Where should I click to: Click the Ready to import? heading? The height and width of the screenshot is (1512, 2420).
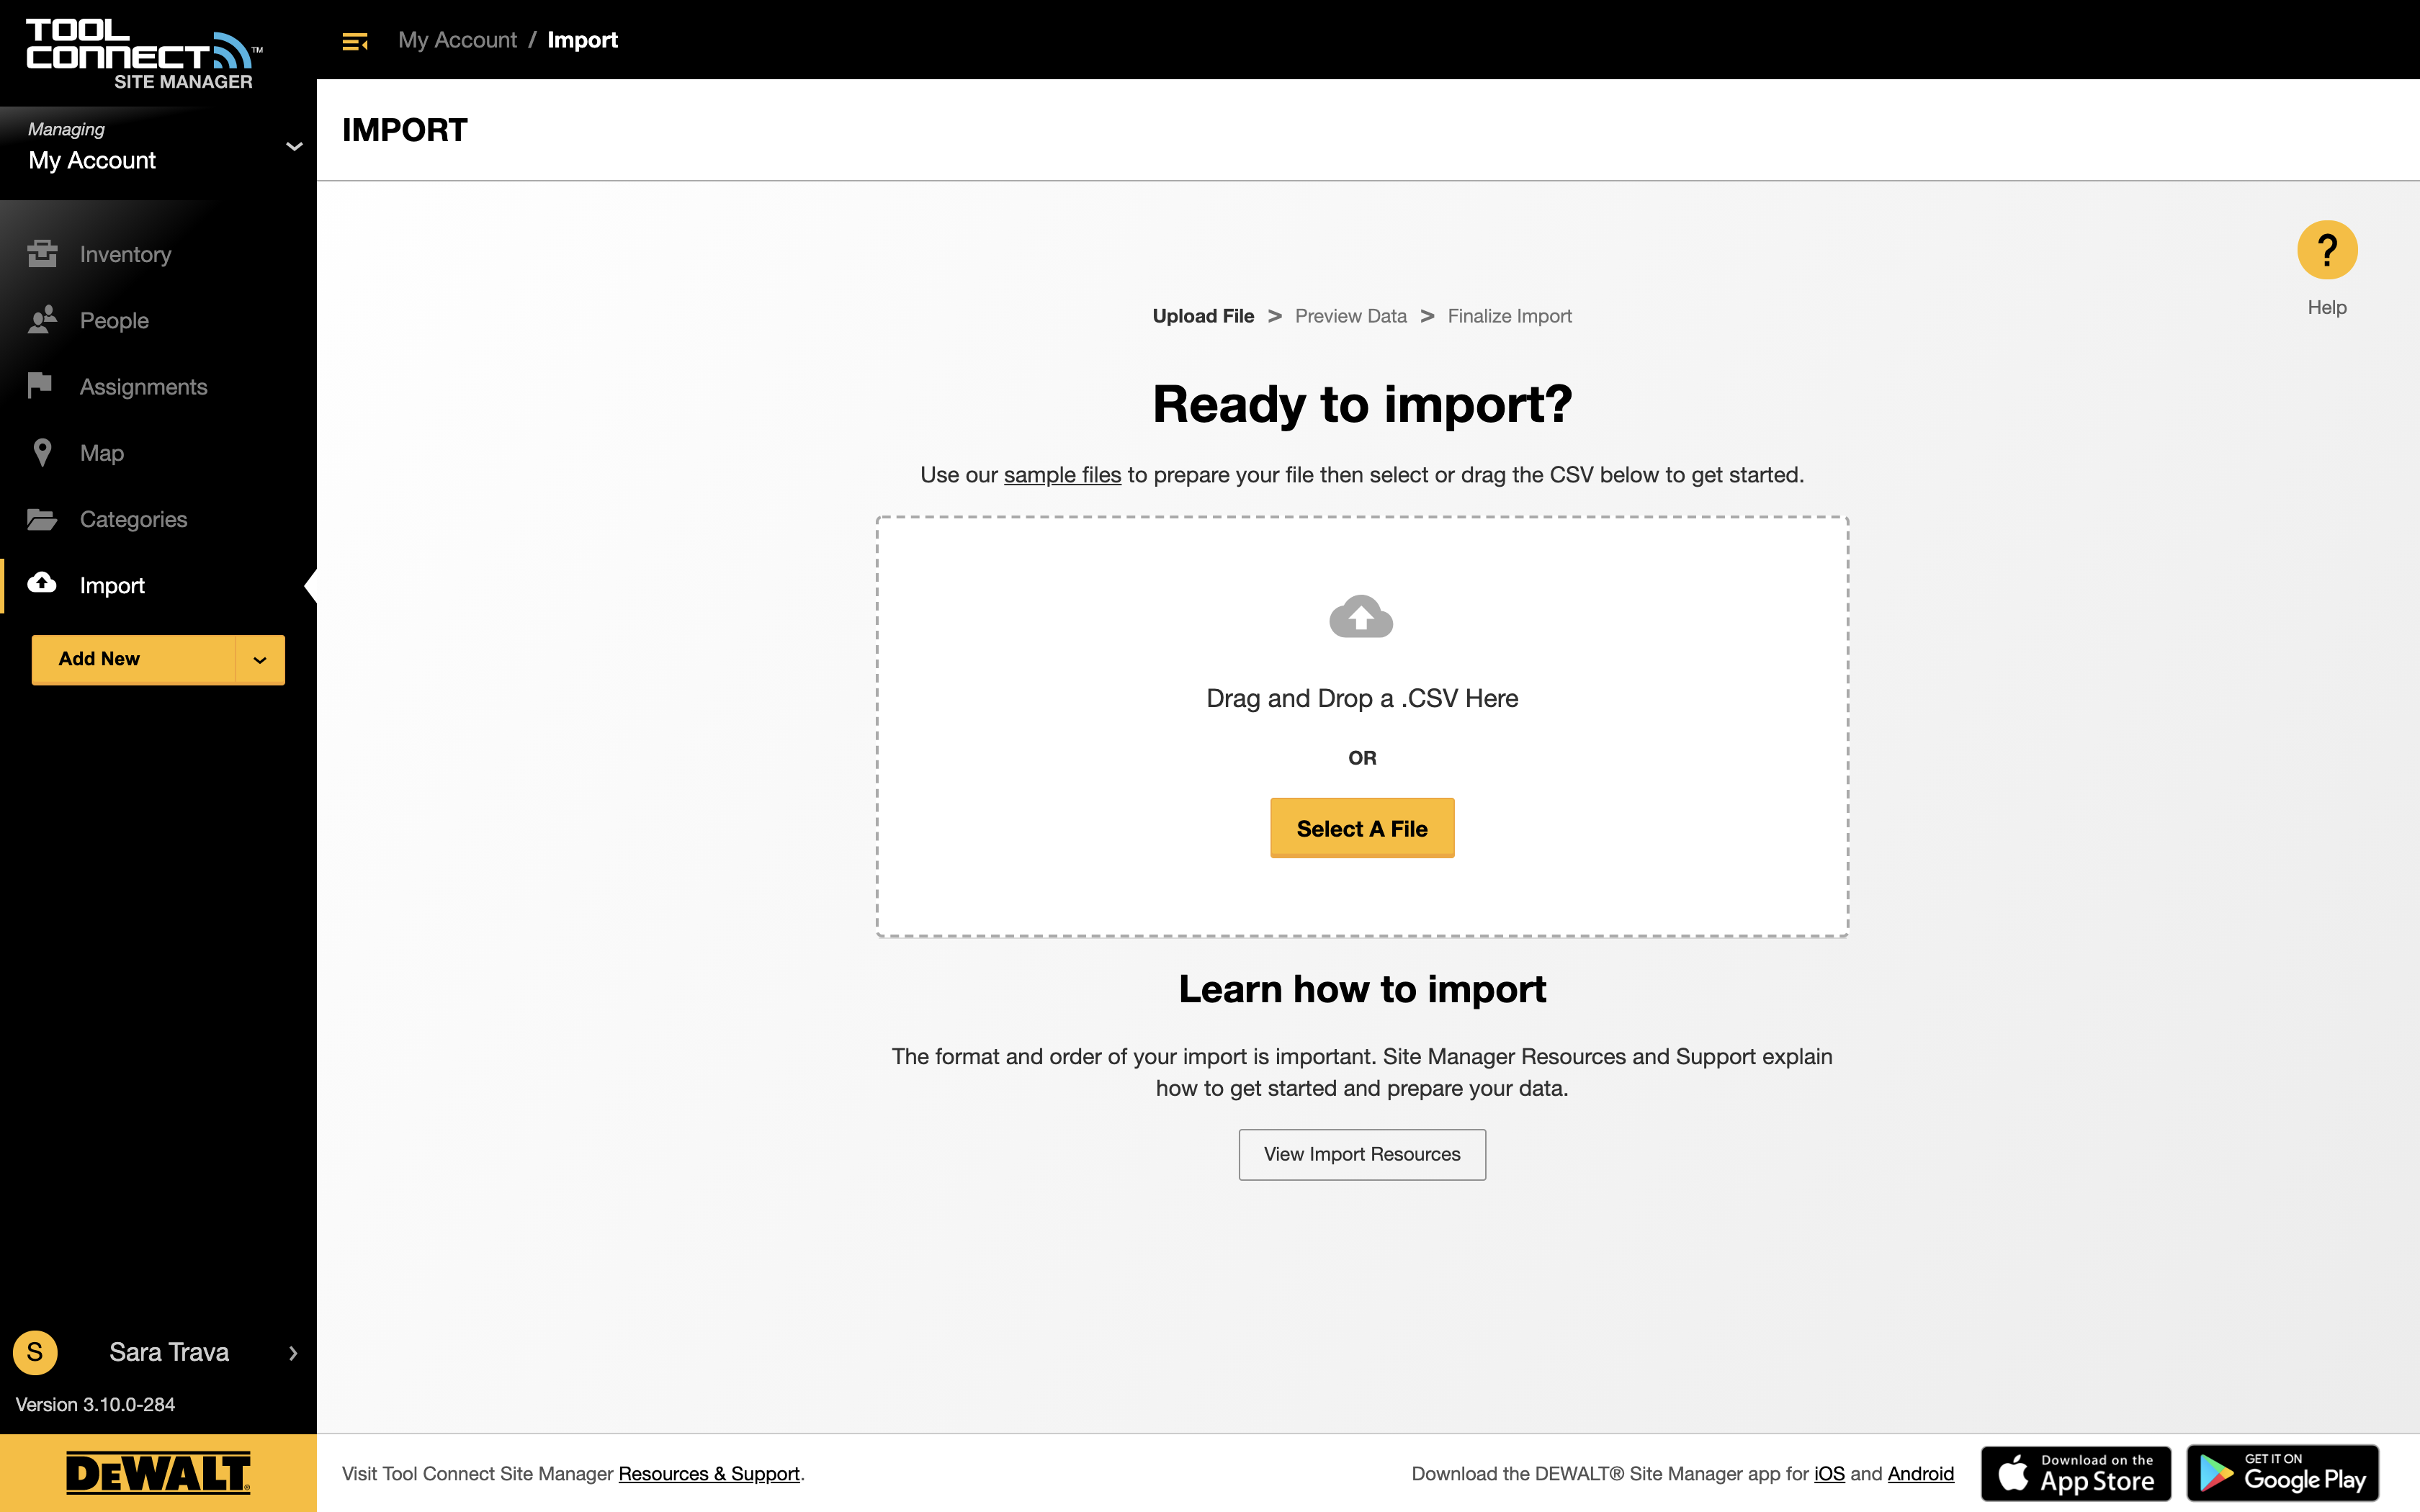tap(1362, 405)
